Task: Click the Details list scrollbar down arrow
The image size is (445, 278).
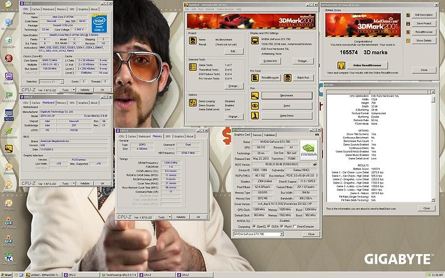Action: [x=433, y=200]
